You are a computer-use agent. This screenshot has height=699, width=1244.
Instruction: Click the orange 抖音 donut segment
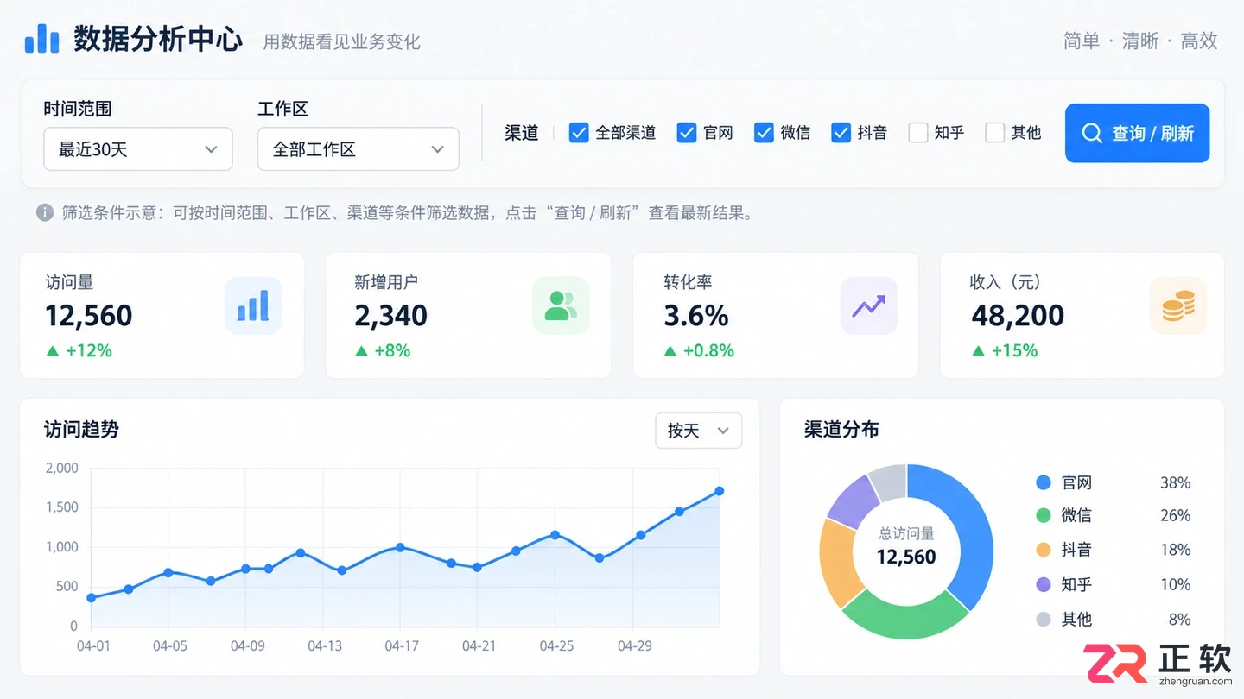[836, 561]
